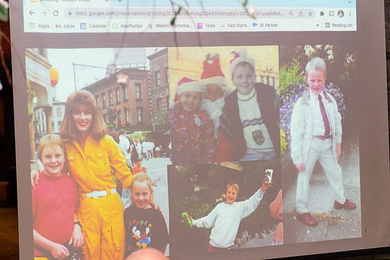The image size is (390, 260).
Task: Open the SF Partner bookmark
Action: point(265,25)
